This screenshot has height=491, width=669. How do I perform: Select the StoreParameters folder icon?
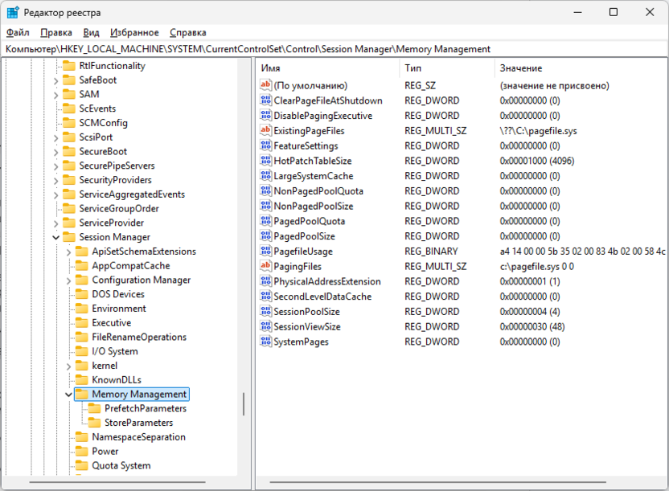click(94, 423)
